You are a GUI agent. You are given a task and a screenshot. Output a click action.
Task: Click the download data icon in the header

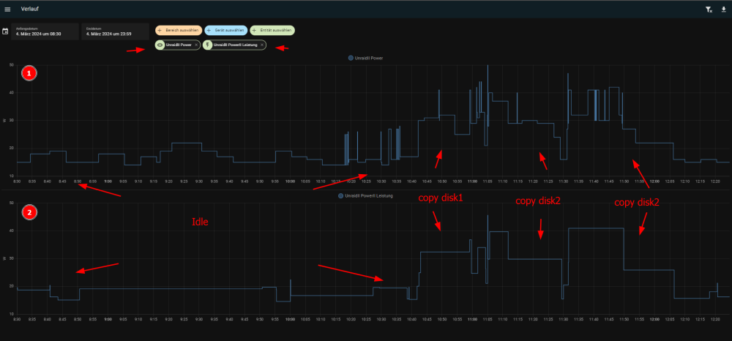tap(724, 10)
